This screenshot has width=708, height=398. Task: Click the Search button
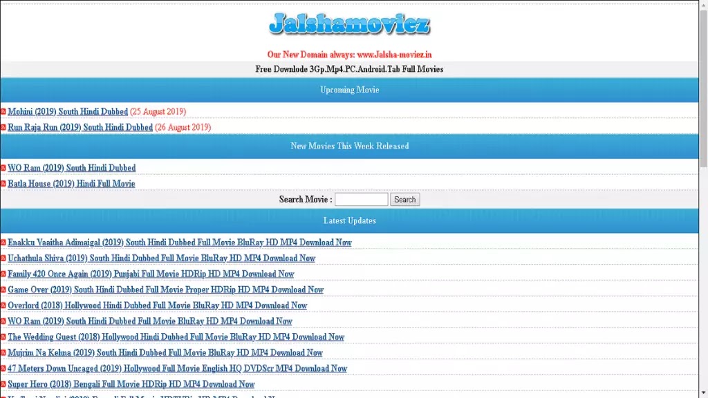404,200
